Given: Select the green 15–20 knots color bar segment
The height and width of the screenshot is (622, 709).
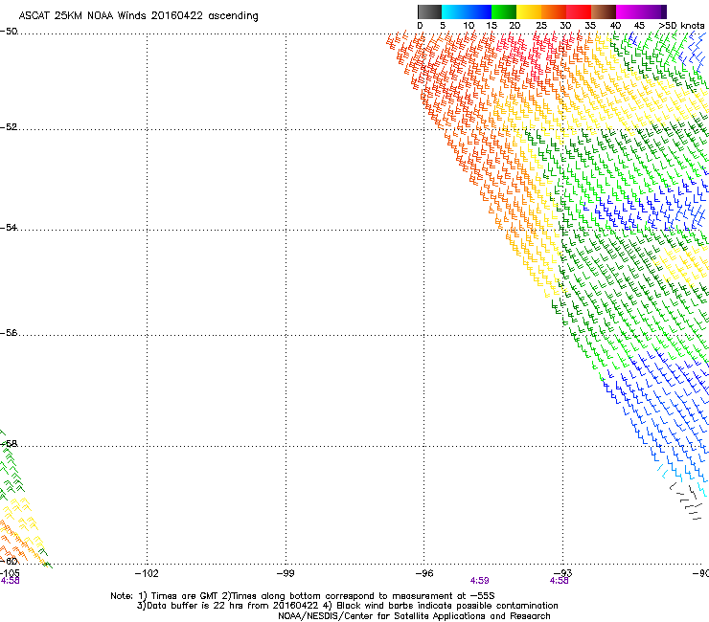Looking at the screenshot, I should point(504,11).
